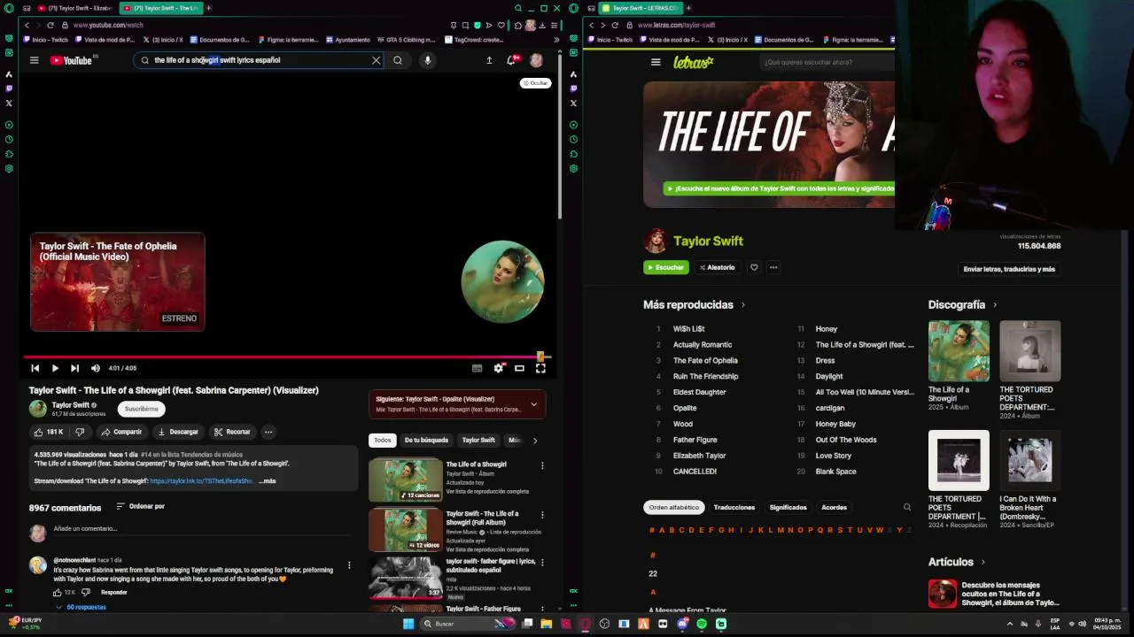This screenshot has width=1134, height=637.
Task: Open the YouTube create/upload icon
Action: pyautogui.click(x=489, y=60)
